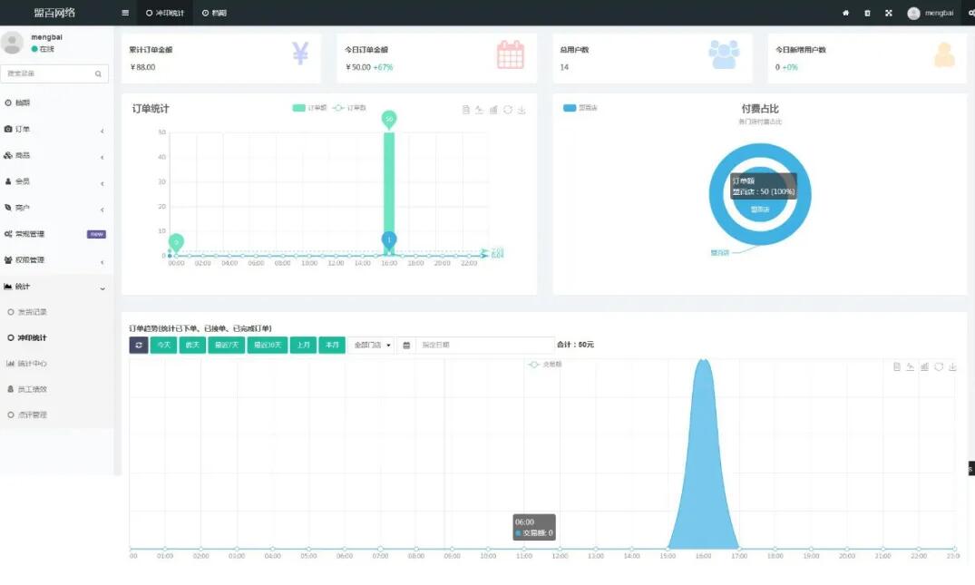Click the download icon in 订单统计 chart toolbar
The height and width of the screenshot is (585, 975).
click(522, 110)
